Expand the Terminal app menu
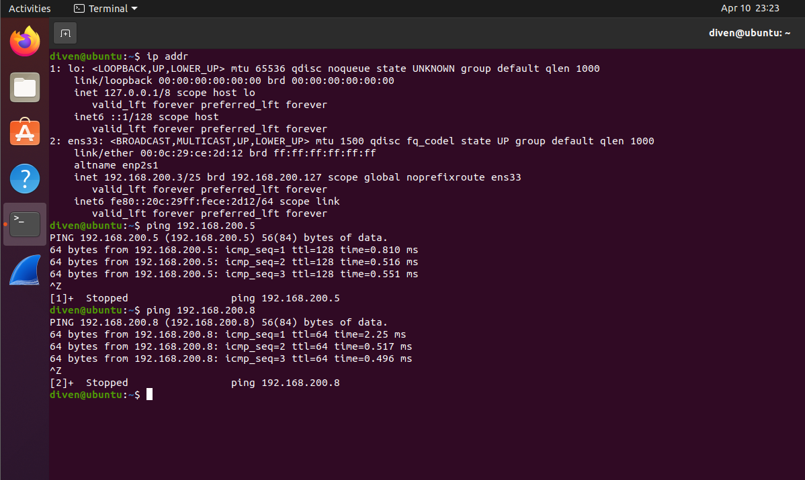This screenshot has width=805, height=480. 105,9
